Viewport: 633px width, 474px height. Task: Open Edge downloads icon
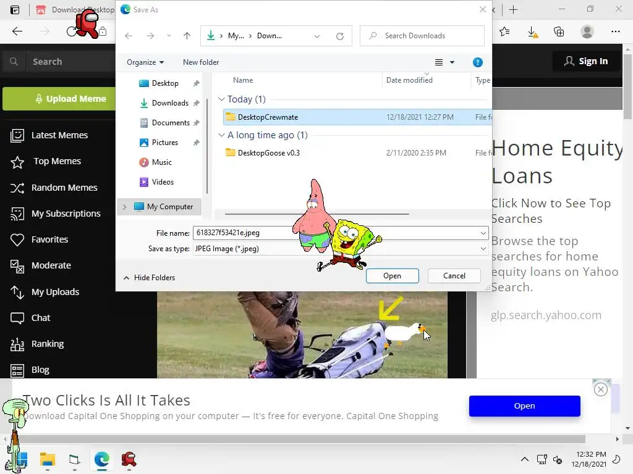pos(532,32)
